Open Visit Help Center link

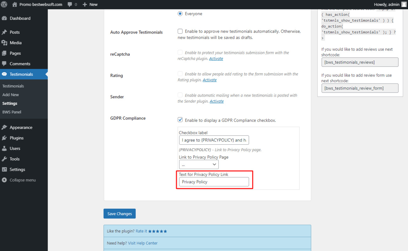[x=143, y=243]
